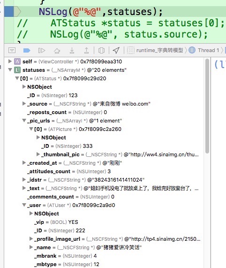Click the Step Over icon
Viewport: 226px width, 268px height.
57,50
